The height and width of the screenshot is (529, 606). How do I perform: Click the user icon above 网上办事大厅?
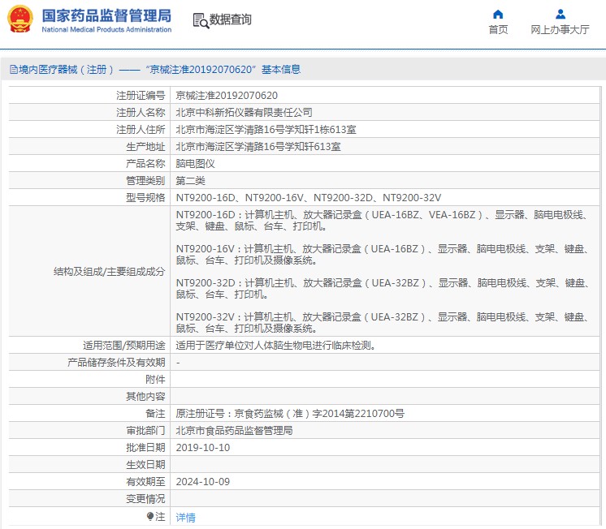[560, 14]
